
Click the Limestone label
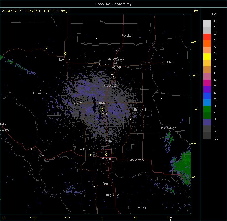pos(40,93)
